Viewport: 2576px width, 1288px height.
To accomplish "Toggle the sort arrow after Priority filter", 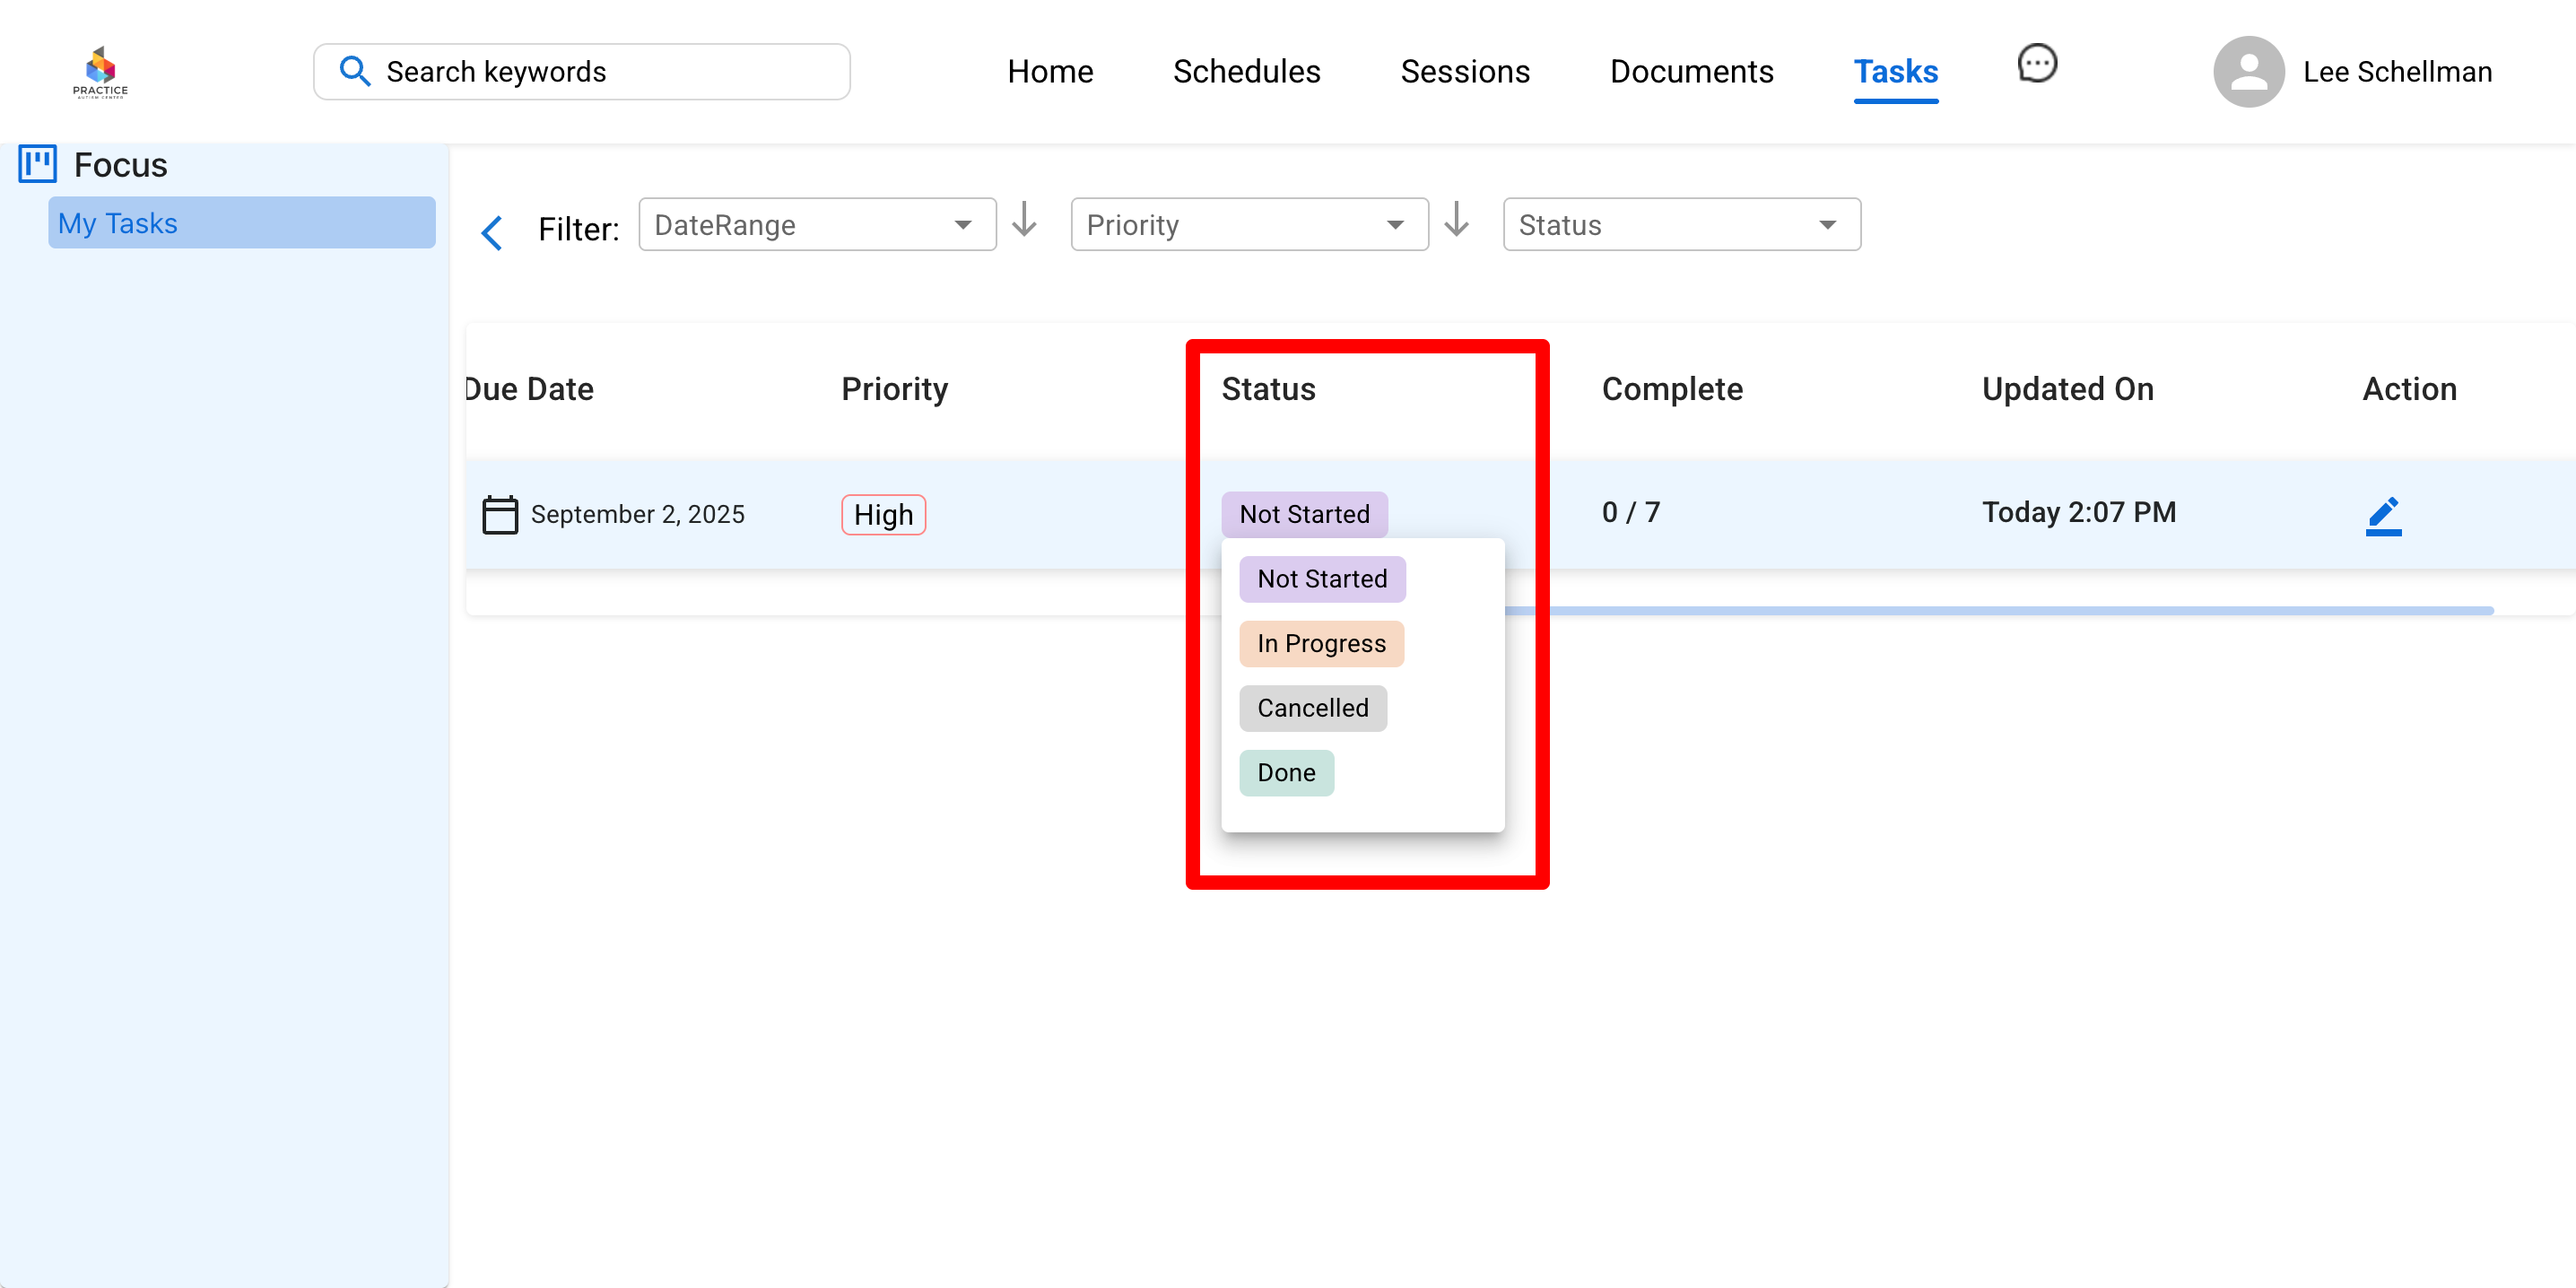I will coord(1456,220).
